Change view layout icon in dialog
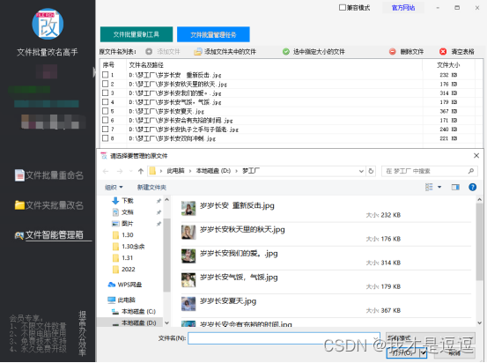 tap(429, 187)
